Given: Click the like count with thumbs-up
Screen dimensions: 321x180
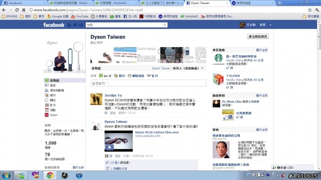Looking at the screenshot, I should (x=118, y=162).
